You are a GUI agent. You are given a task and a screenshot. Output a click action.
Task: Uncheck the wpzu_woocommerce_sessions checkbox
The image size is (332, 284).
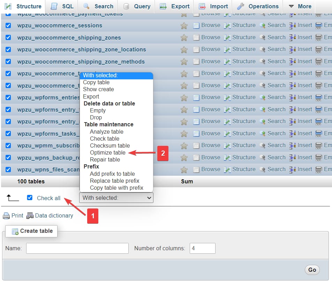click(x=8, y=25)
